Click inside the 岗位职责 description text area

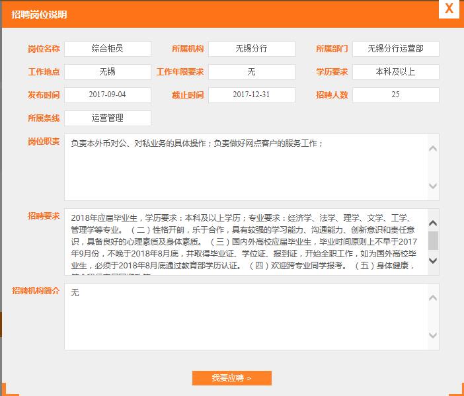pyautogui.click(x=245, y=167)
